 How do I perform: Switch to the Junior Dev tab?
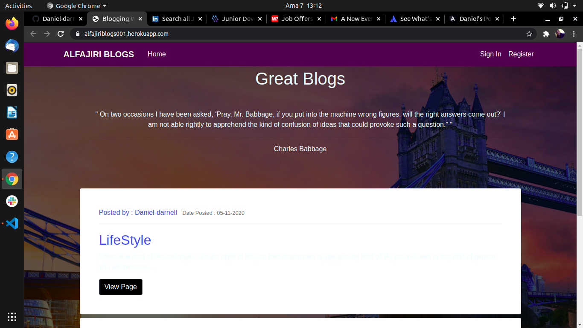[237, 19]
